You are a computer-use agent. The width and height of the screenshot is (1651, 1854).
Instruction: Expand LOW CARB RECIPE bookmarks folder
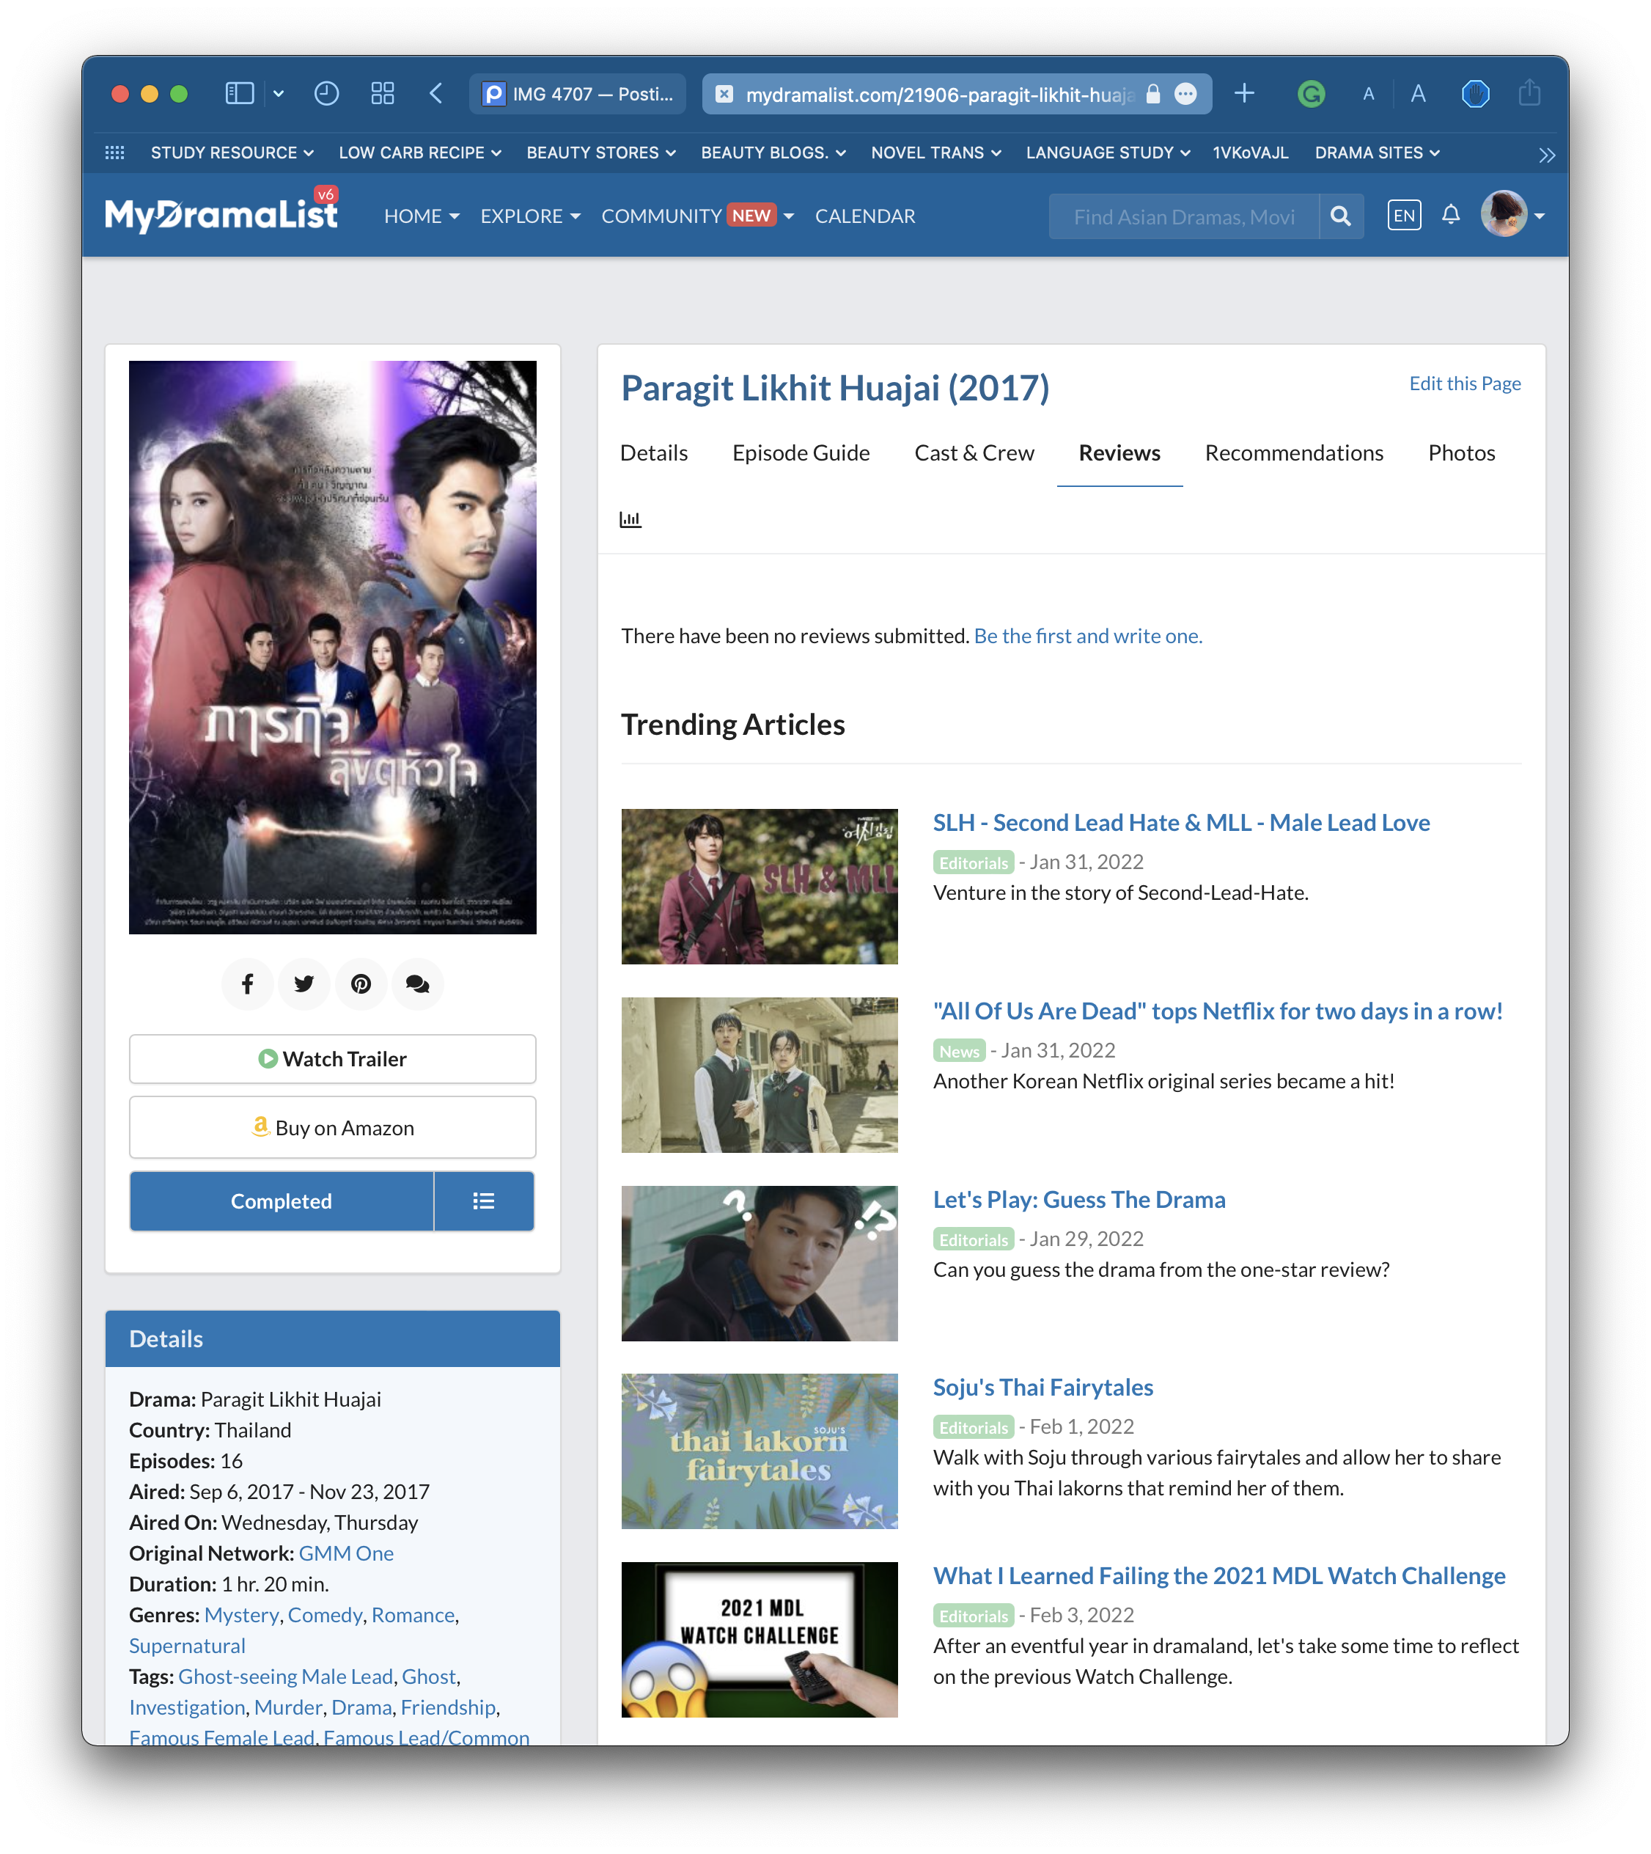(x=420, y=153)
